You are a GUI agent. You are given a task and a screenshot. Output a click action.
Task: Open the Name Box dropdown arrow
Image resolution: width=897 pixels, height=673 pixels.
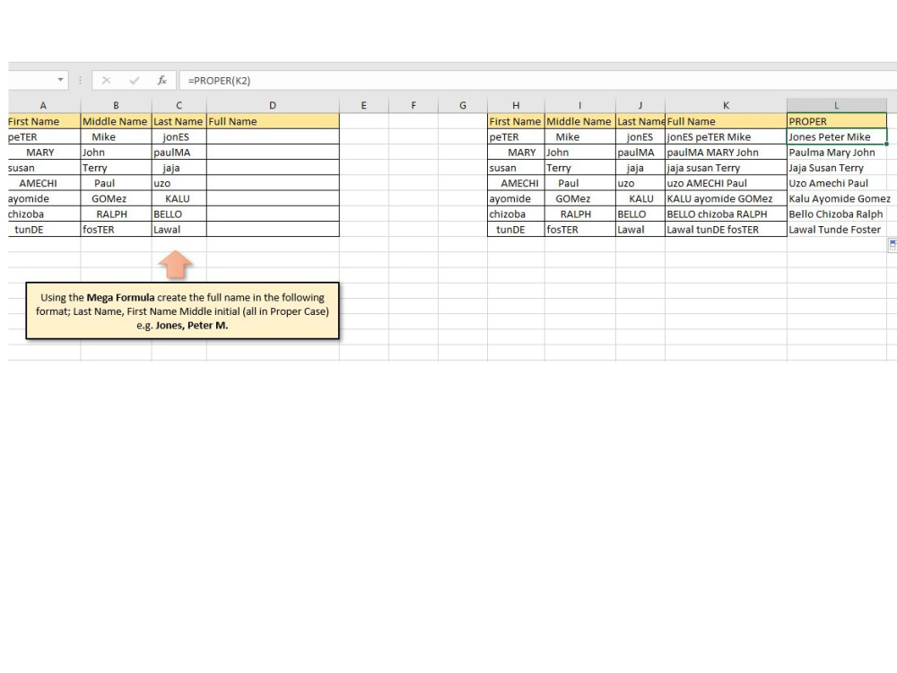60,80
